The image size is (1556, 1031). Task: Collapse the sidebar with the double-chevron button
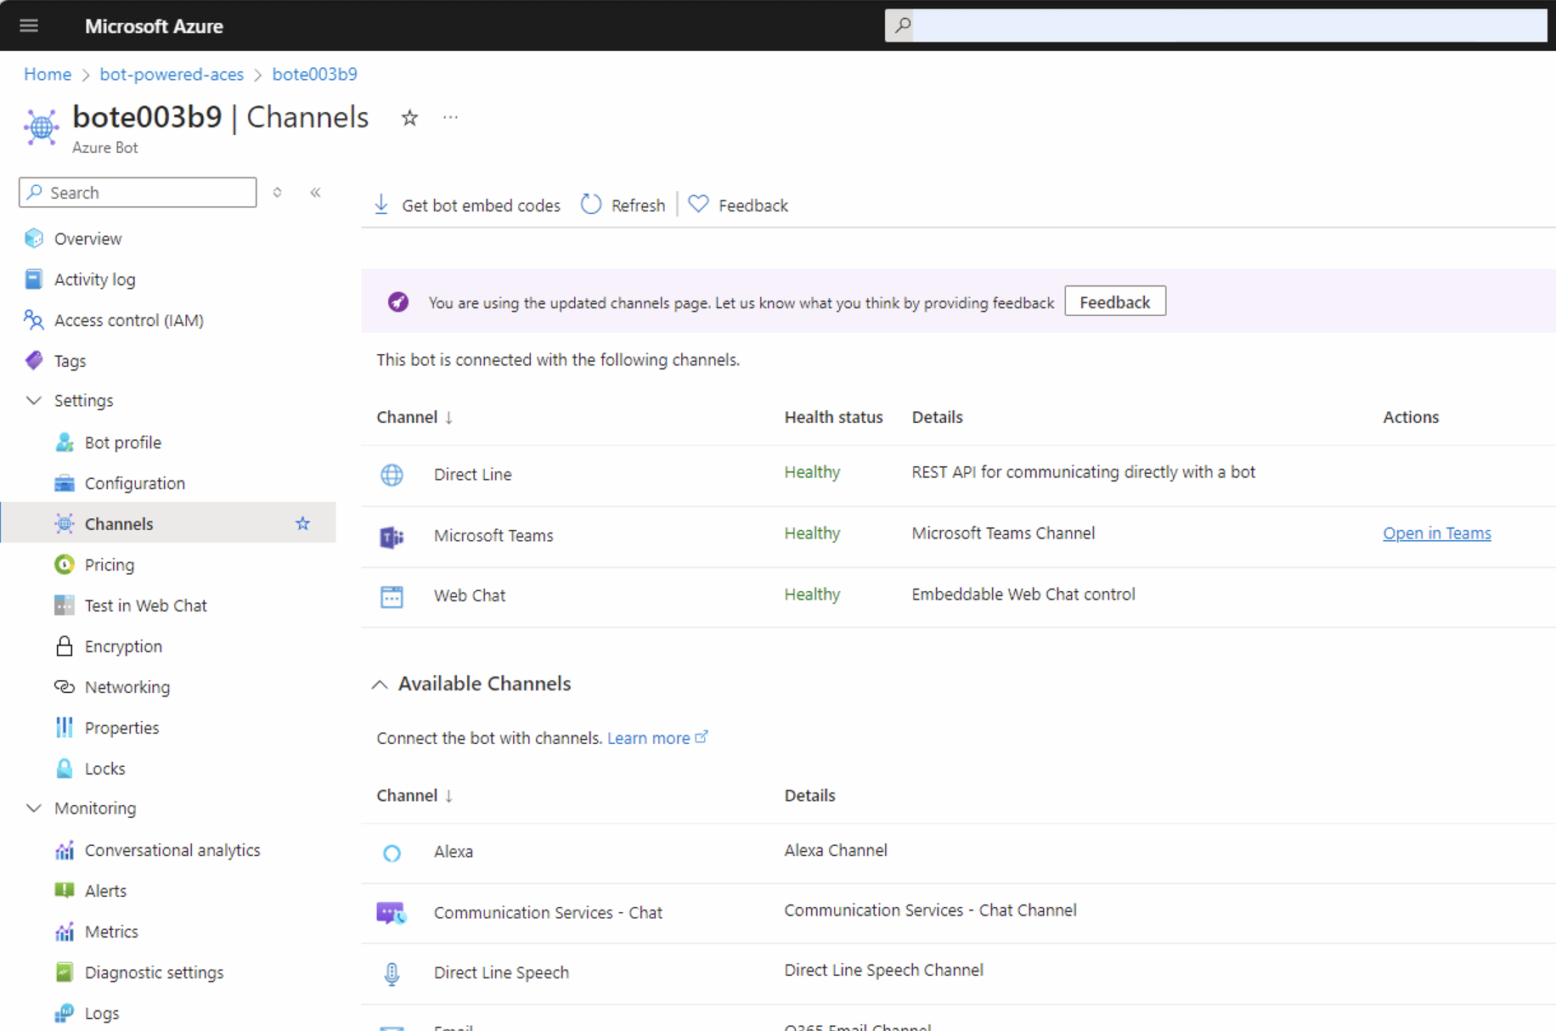click(x=315, y=193)
